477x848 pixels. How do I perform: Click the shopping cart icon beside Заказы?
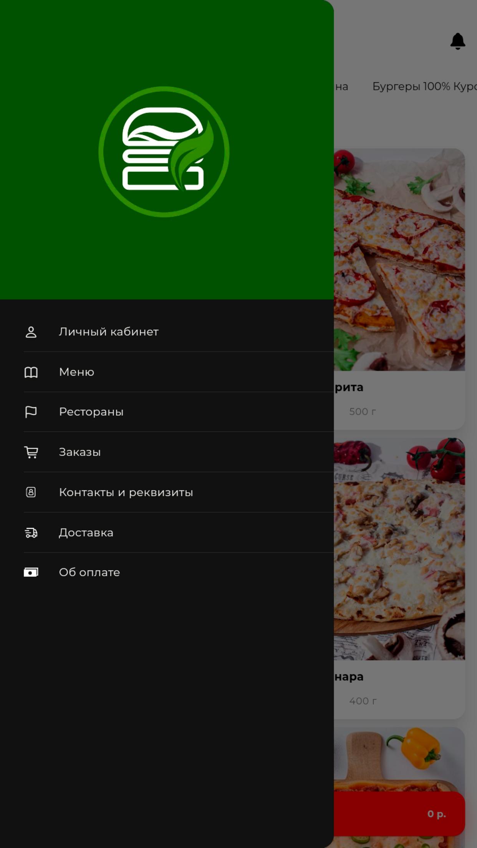click(x=31, y=452)
